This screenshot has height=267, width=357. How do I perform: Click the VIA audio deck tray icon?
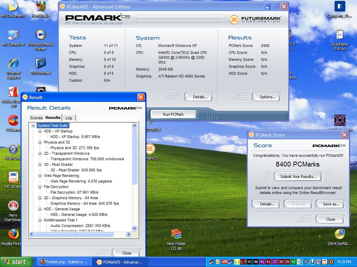(x=325, y=262)
